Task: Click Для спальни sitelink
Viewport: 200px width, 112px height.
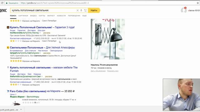Action: click(30, 51)
